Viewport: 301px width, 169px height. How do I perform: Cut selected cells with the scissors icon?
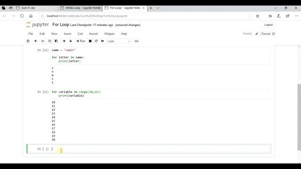click(x=43, y=41)
